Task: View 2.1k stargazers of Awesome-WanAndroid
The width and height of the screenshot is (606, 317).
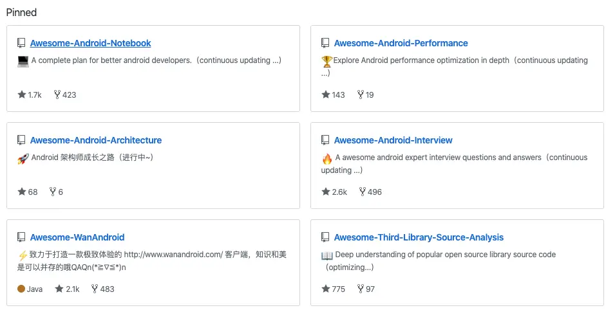Action: pyautogui.click(x=67, y=289)
